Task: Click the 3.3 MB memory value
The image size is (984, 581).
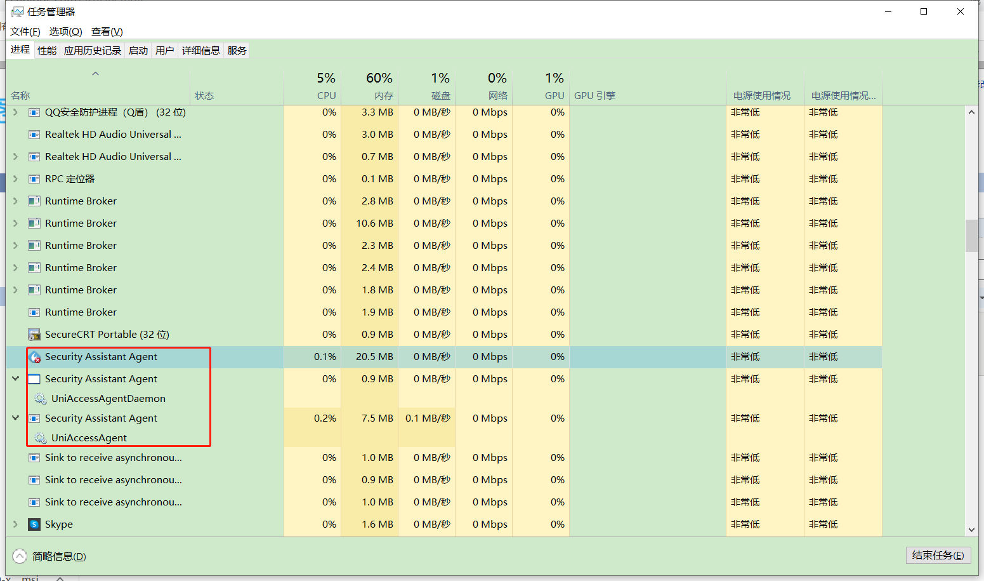Action: tap(377, 112)
